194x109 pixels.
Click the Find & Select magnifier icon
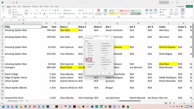click(x=176, y=10)
